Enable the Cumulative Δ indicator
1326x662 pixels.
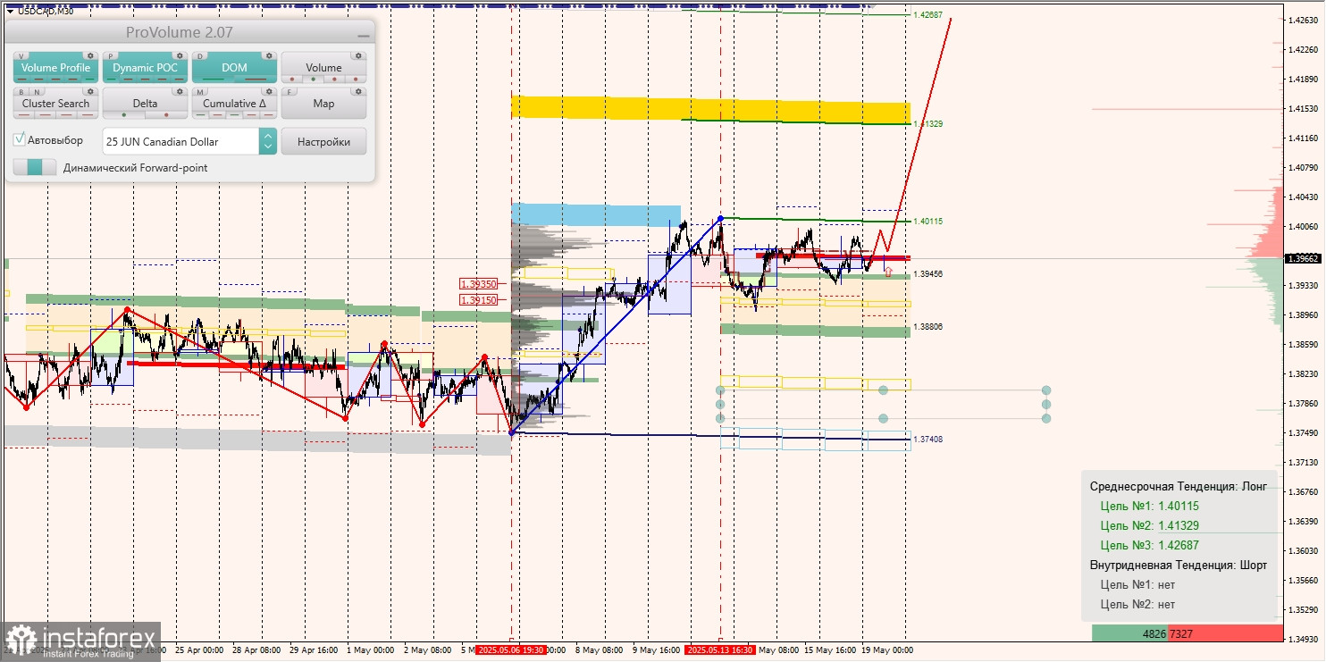click(x=234, y=103)
